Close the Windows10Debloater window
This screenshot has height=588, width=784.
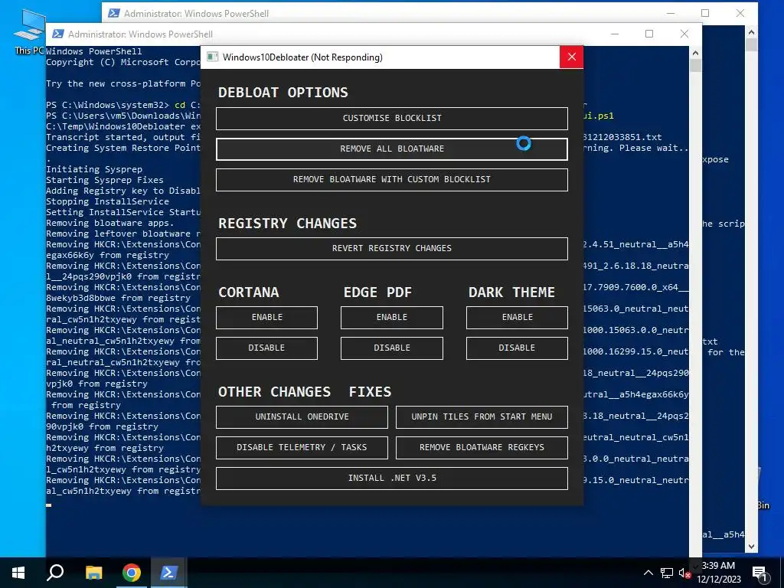(571, 57)
